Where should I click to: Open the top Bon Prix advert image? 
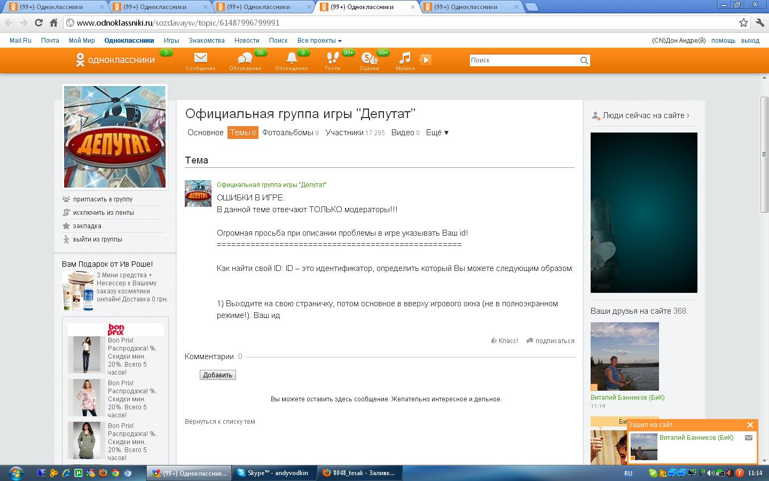[87, 354]
